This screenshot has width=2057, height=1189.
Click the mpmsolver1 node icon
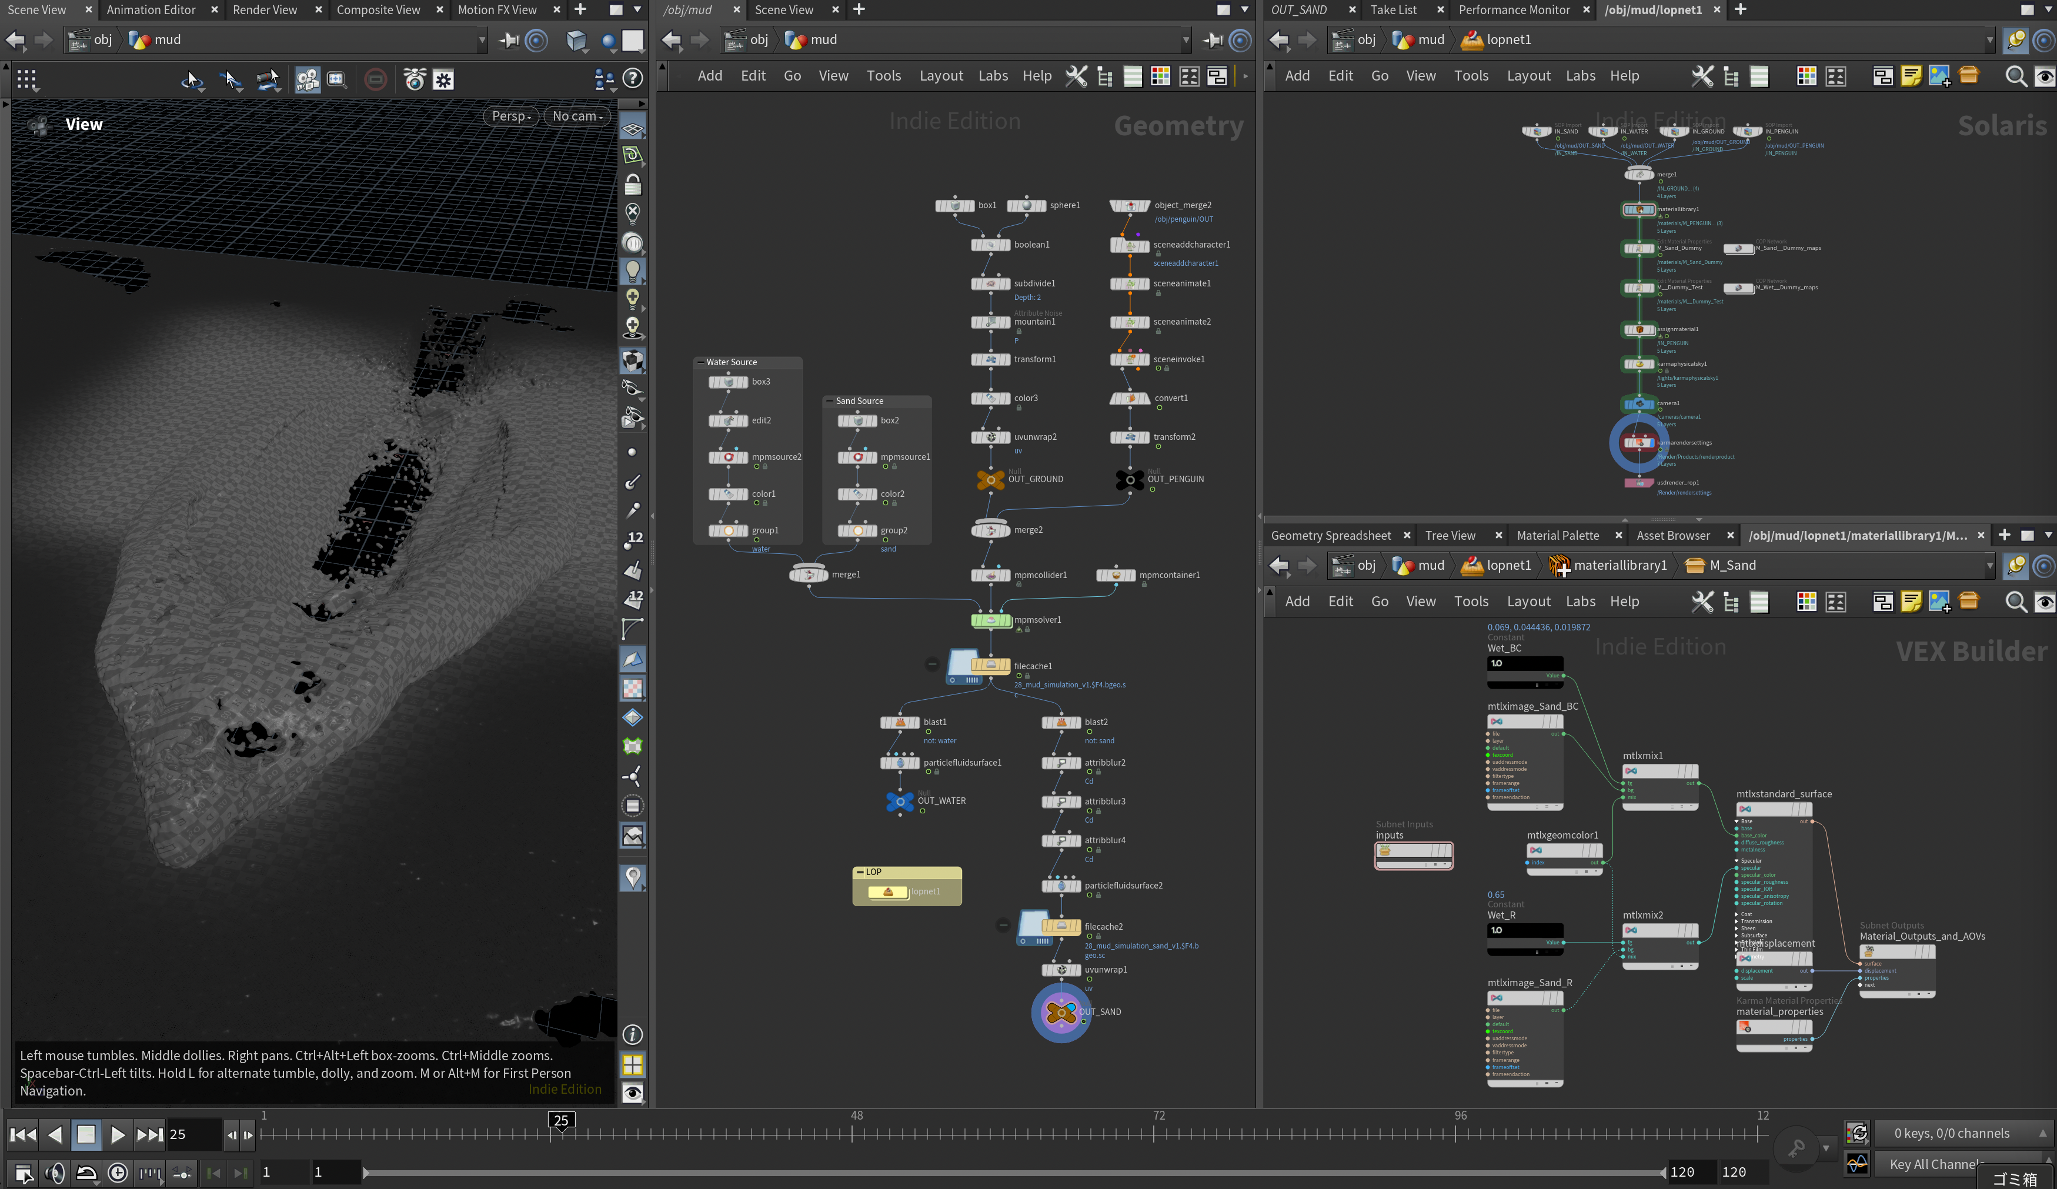(x=991, y=620)
